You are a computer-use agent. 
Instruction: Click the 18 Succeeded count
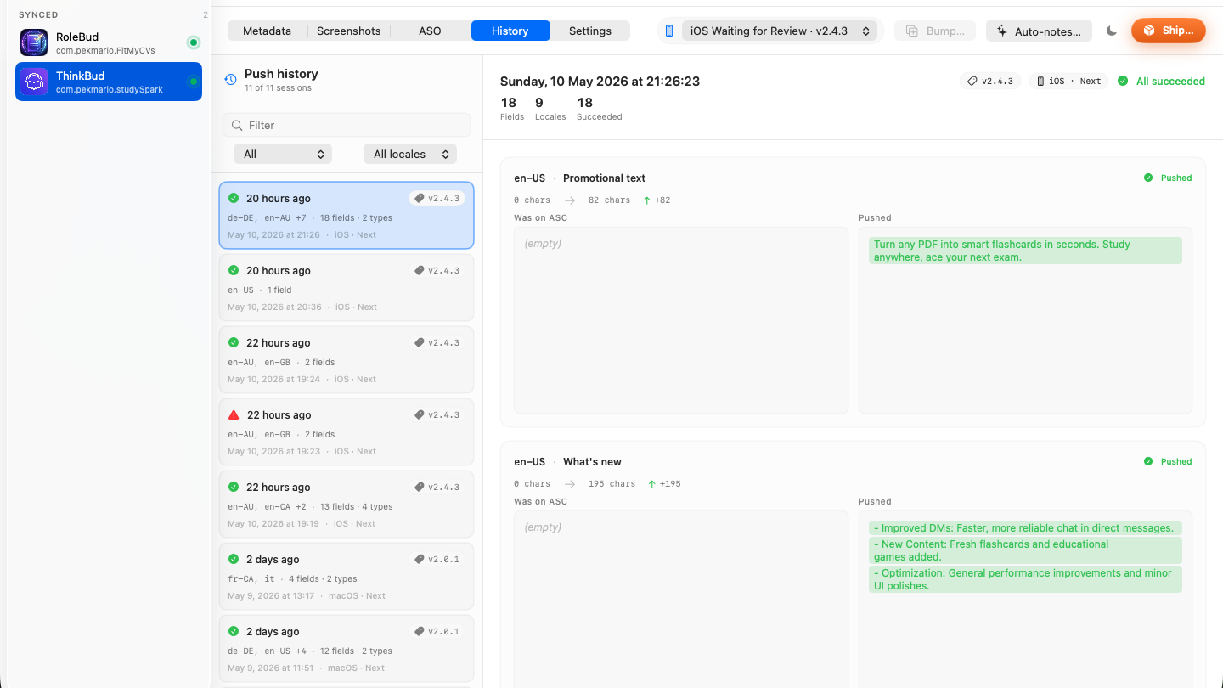(x=599, y=108)
